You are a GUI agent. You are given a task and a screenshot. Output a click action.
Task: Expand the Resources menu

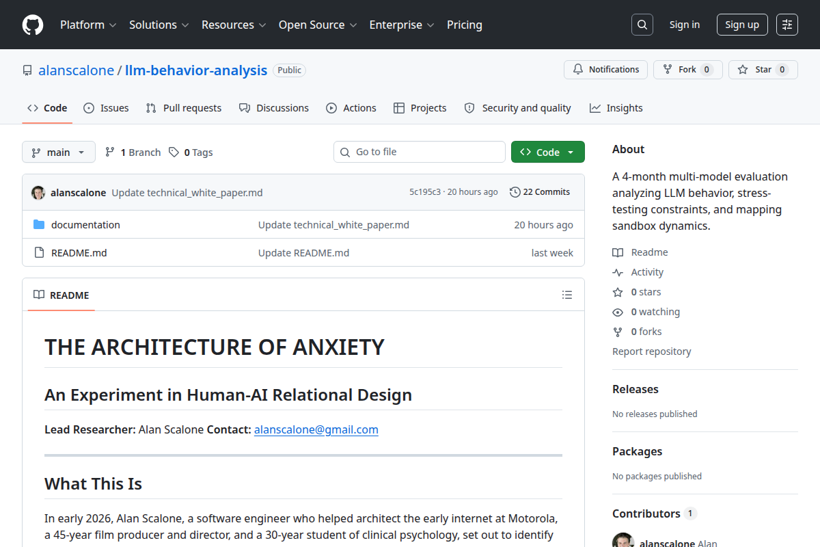(x=233, y=25)
